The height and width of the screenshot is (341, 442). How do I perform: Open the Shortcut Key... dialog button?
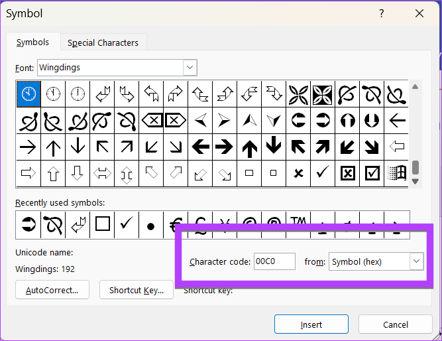[x=137, y=290]
